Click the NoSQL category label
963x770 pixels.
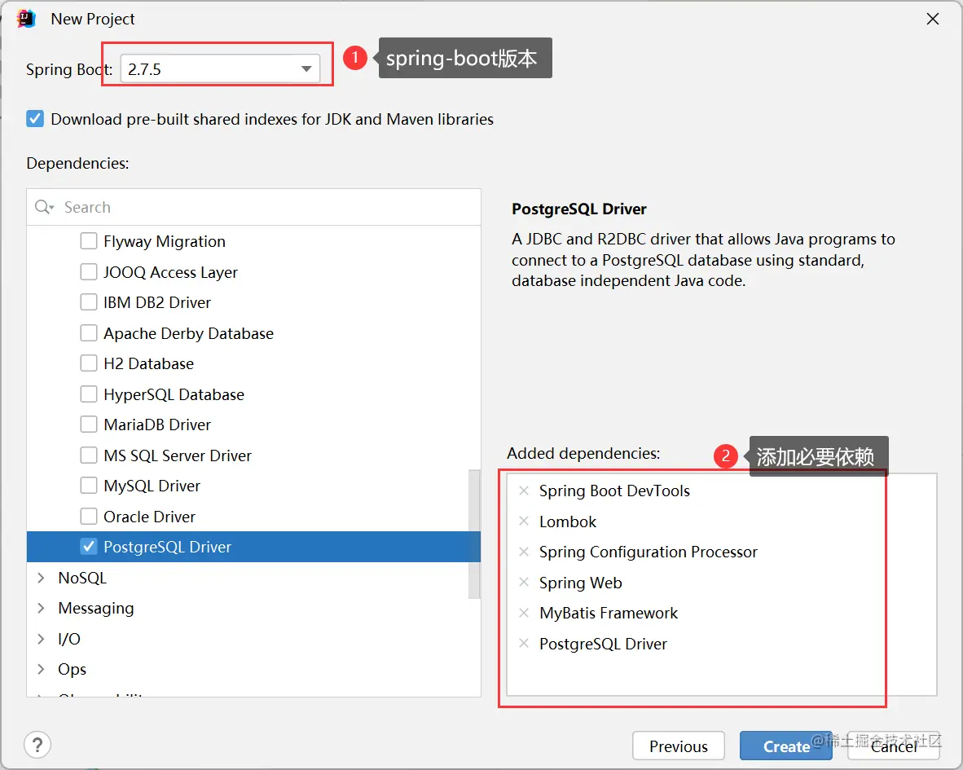[82, 578]
